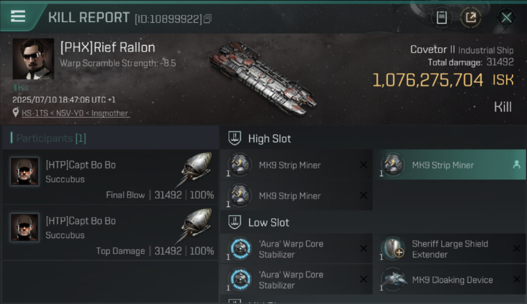527x304 pixels.
Task: Click the Covetor II ship image
Action: [x=262, y=77]
